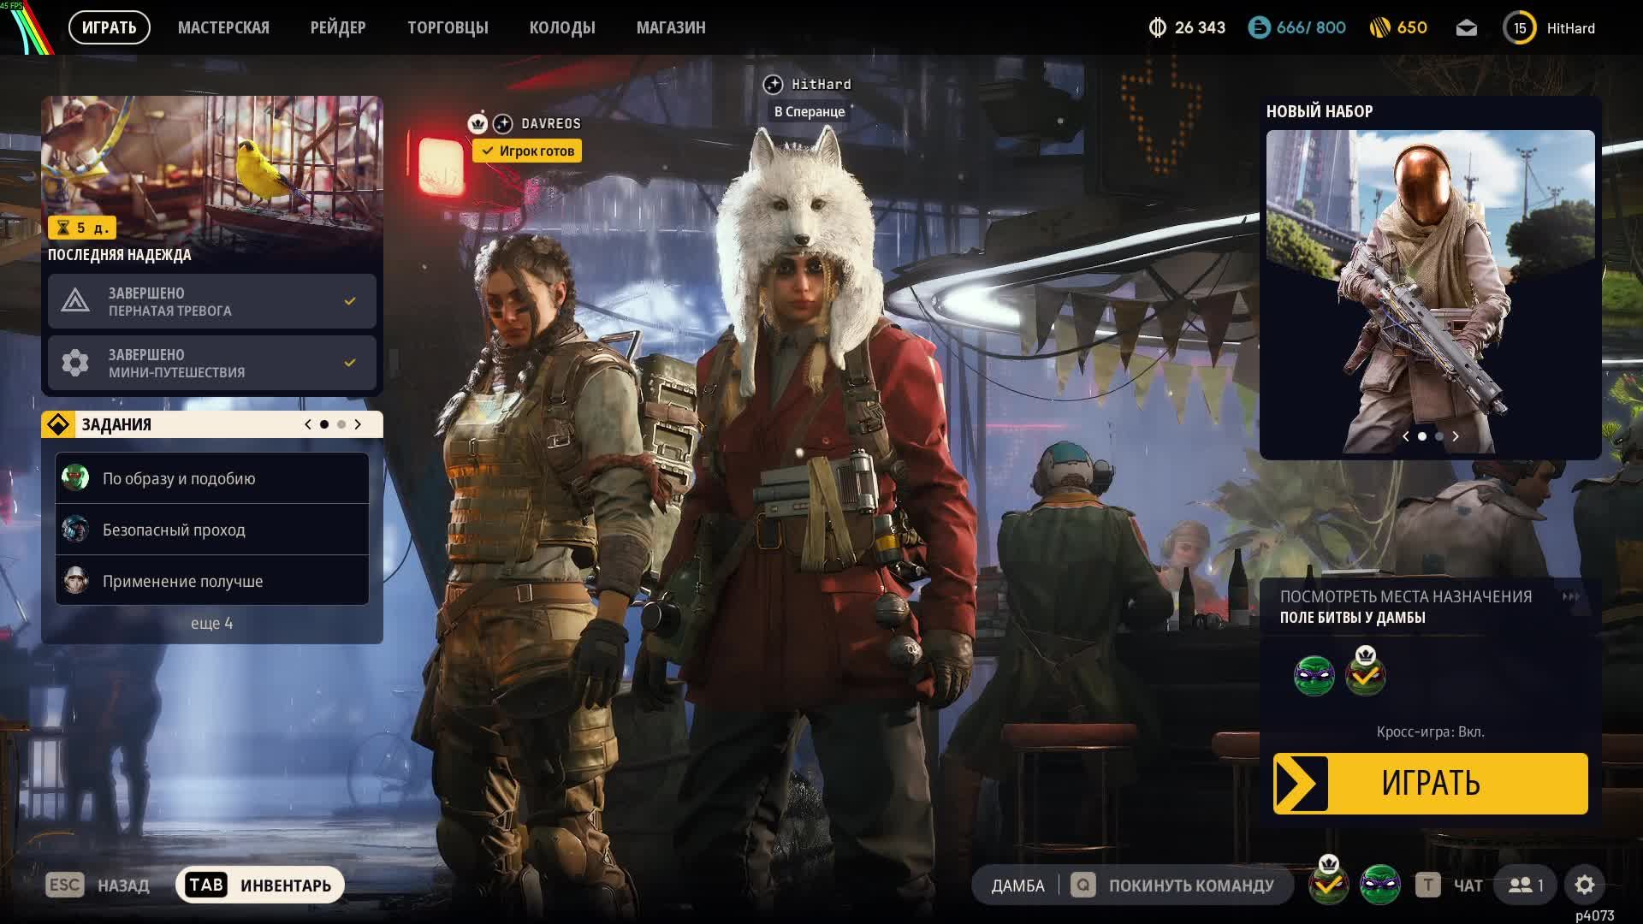Open the По образу и подобию quest
The width and height of the screenshot is (1643, 924).
pos(212,478)
